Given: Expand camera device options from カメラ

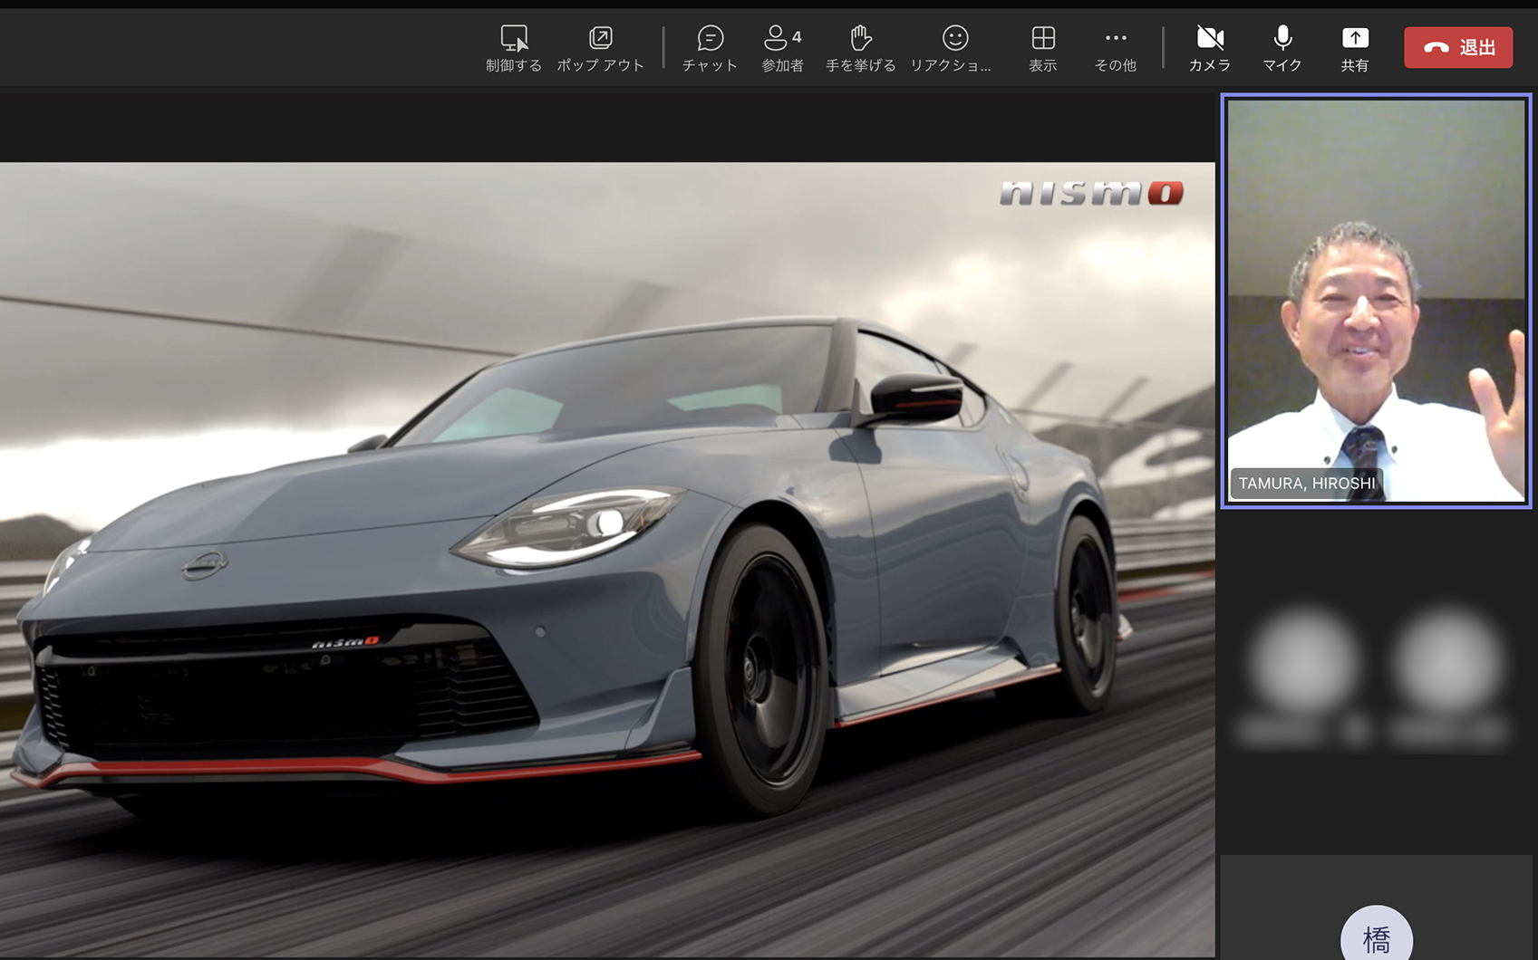Looking at the screenshot, I should pos(1210,47).
